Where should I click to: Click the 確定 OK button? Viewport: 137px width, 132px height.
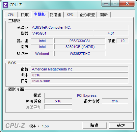(121, 125)
